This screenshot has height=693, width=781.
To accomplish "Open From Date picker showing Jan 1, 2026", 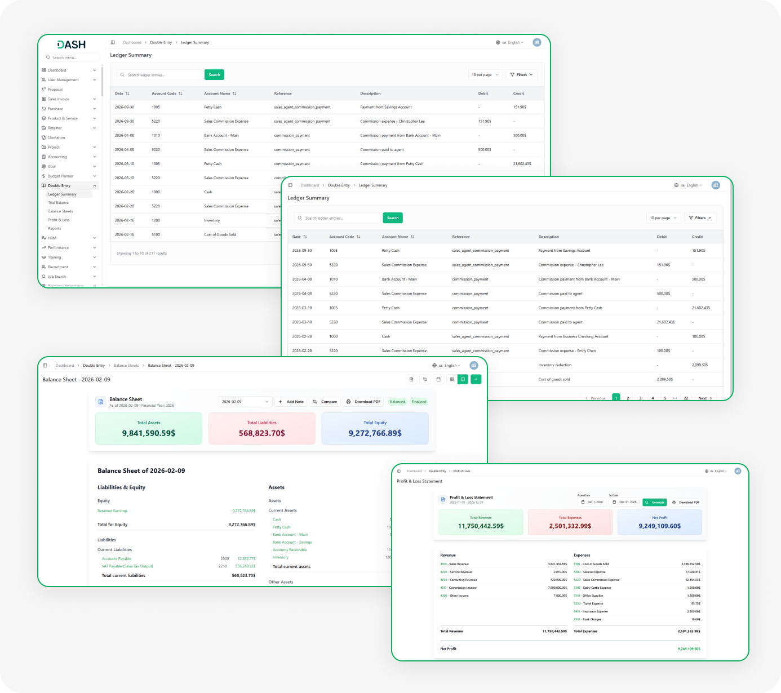I will pyautogui.click(x=592, y=502).
